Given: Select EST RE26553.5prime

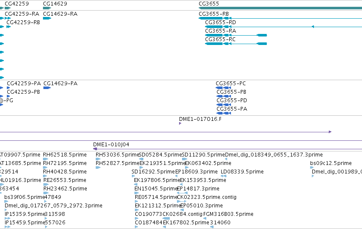Looking at the screenshot, I should [65, 180].
